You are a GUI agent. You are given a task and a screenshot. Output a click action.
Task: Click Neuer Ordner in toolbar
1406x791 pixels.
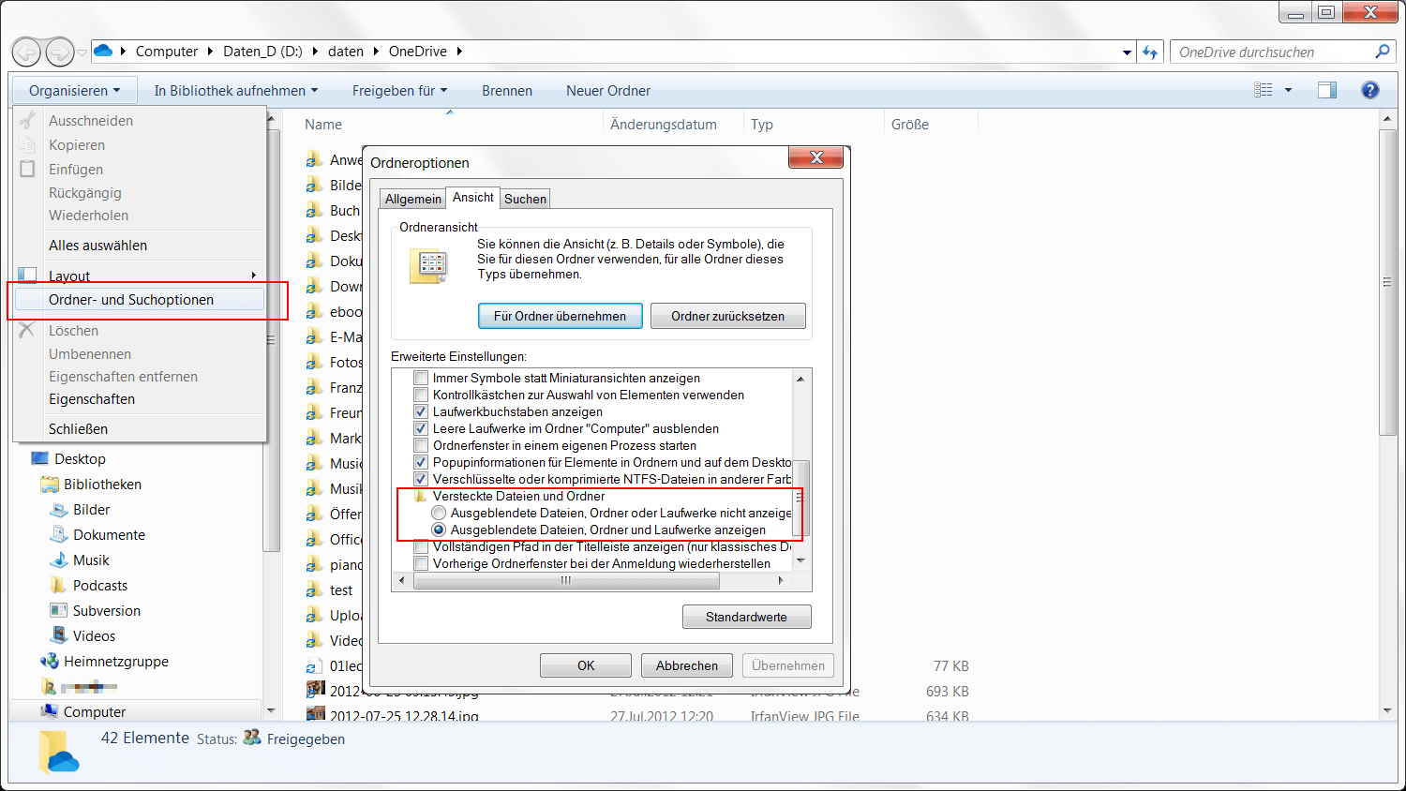coord(608,90)
